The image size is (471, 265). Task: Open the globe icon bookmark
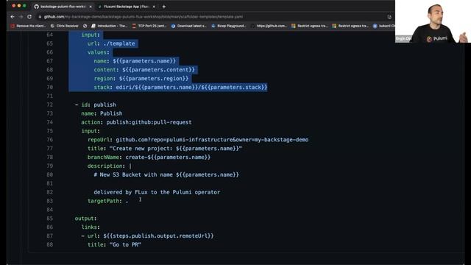point(85,26)
